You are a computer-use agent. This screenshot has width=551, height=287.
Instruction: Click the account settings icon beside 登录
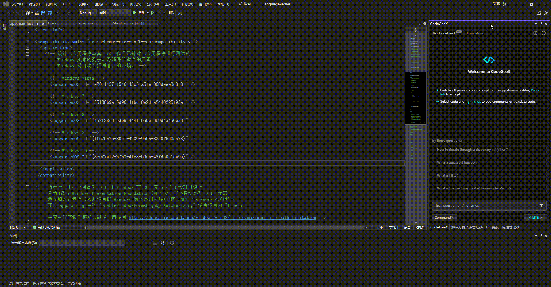tap(504, 4)
